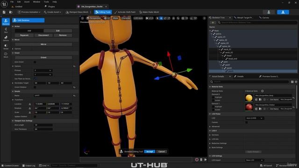Viewport: 299px width, 168px height.
Task: Pause the animation timeline
Action: pos(201,160)
